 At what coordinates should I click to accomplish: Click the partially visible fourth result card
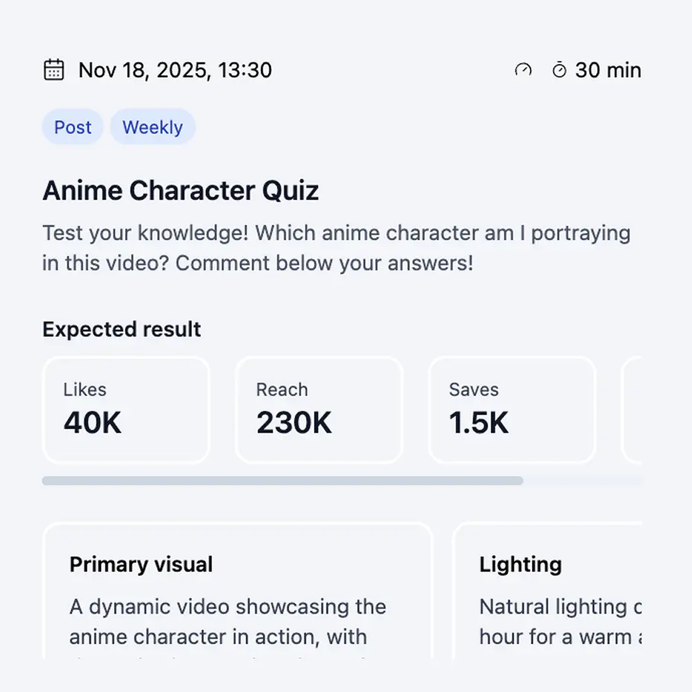pos(632,410)
